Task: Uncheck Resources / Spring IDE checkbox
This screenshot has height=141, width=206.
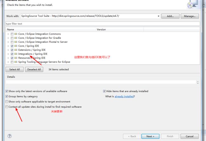Action: click(x=12, y=58)
